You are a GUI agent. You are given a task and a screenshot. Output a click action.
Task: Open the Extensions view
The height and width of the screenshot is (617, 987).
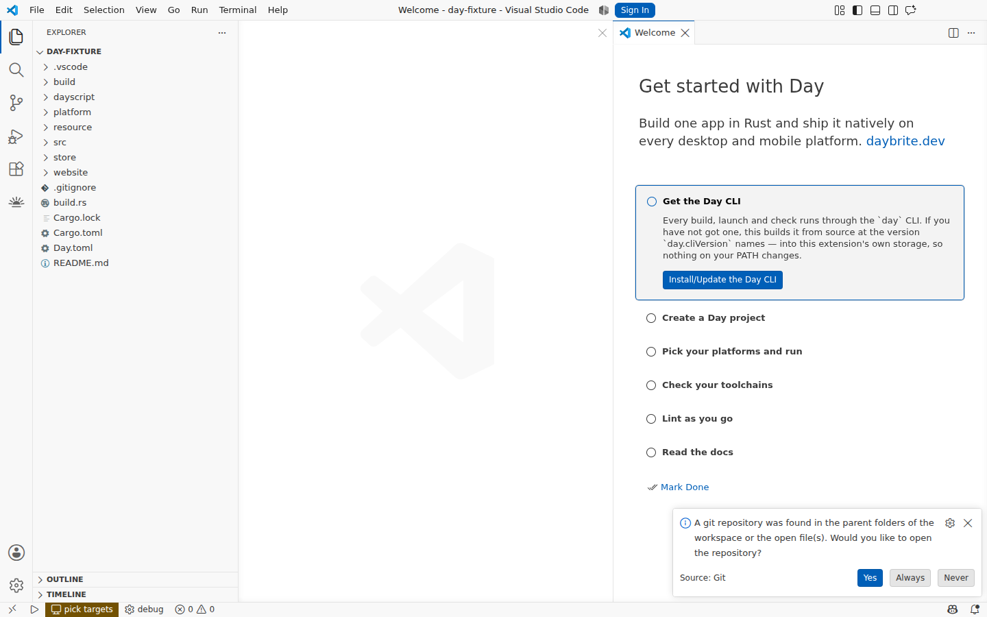coord(16,169)
